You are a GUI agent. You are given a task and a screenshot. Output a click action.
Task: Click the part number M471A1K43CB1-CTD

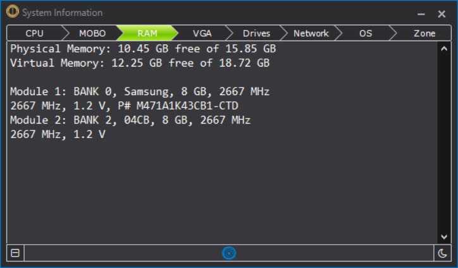[x=187, y=106]
